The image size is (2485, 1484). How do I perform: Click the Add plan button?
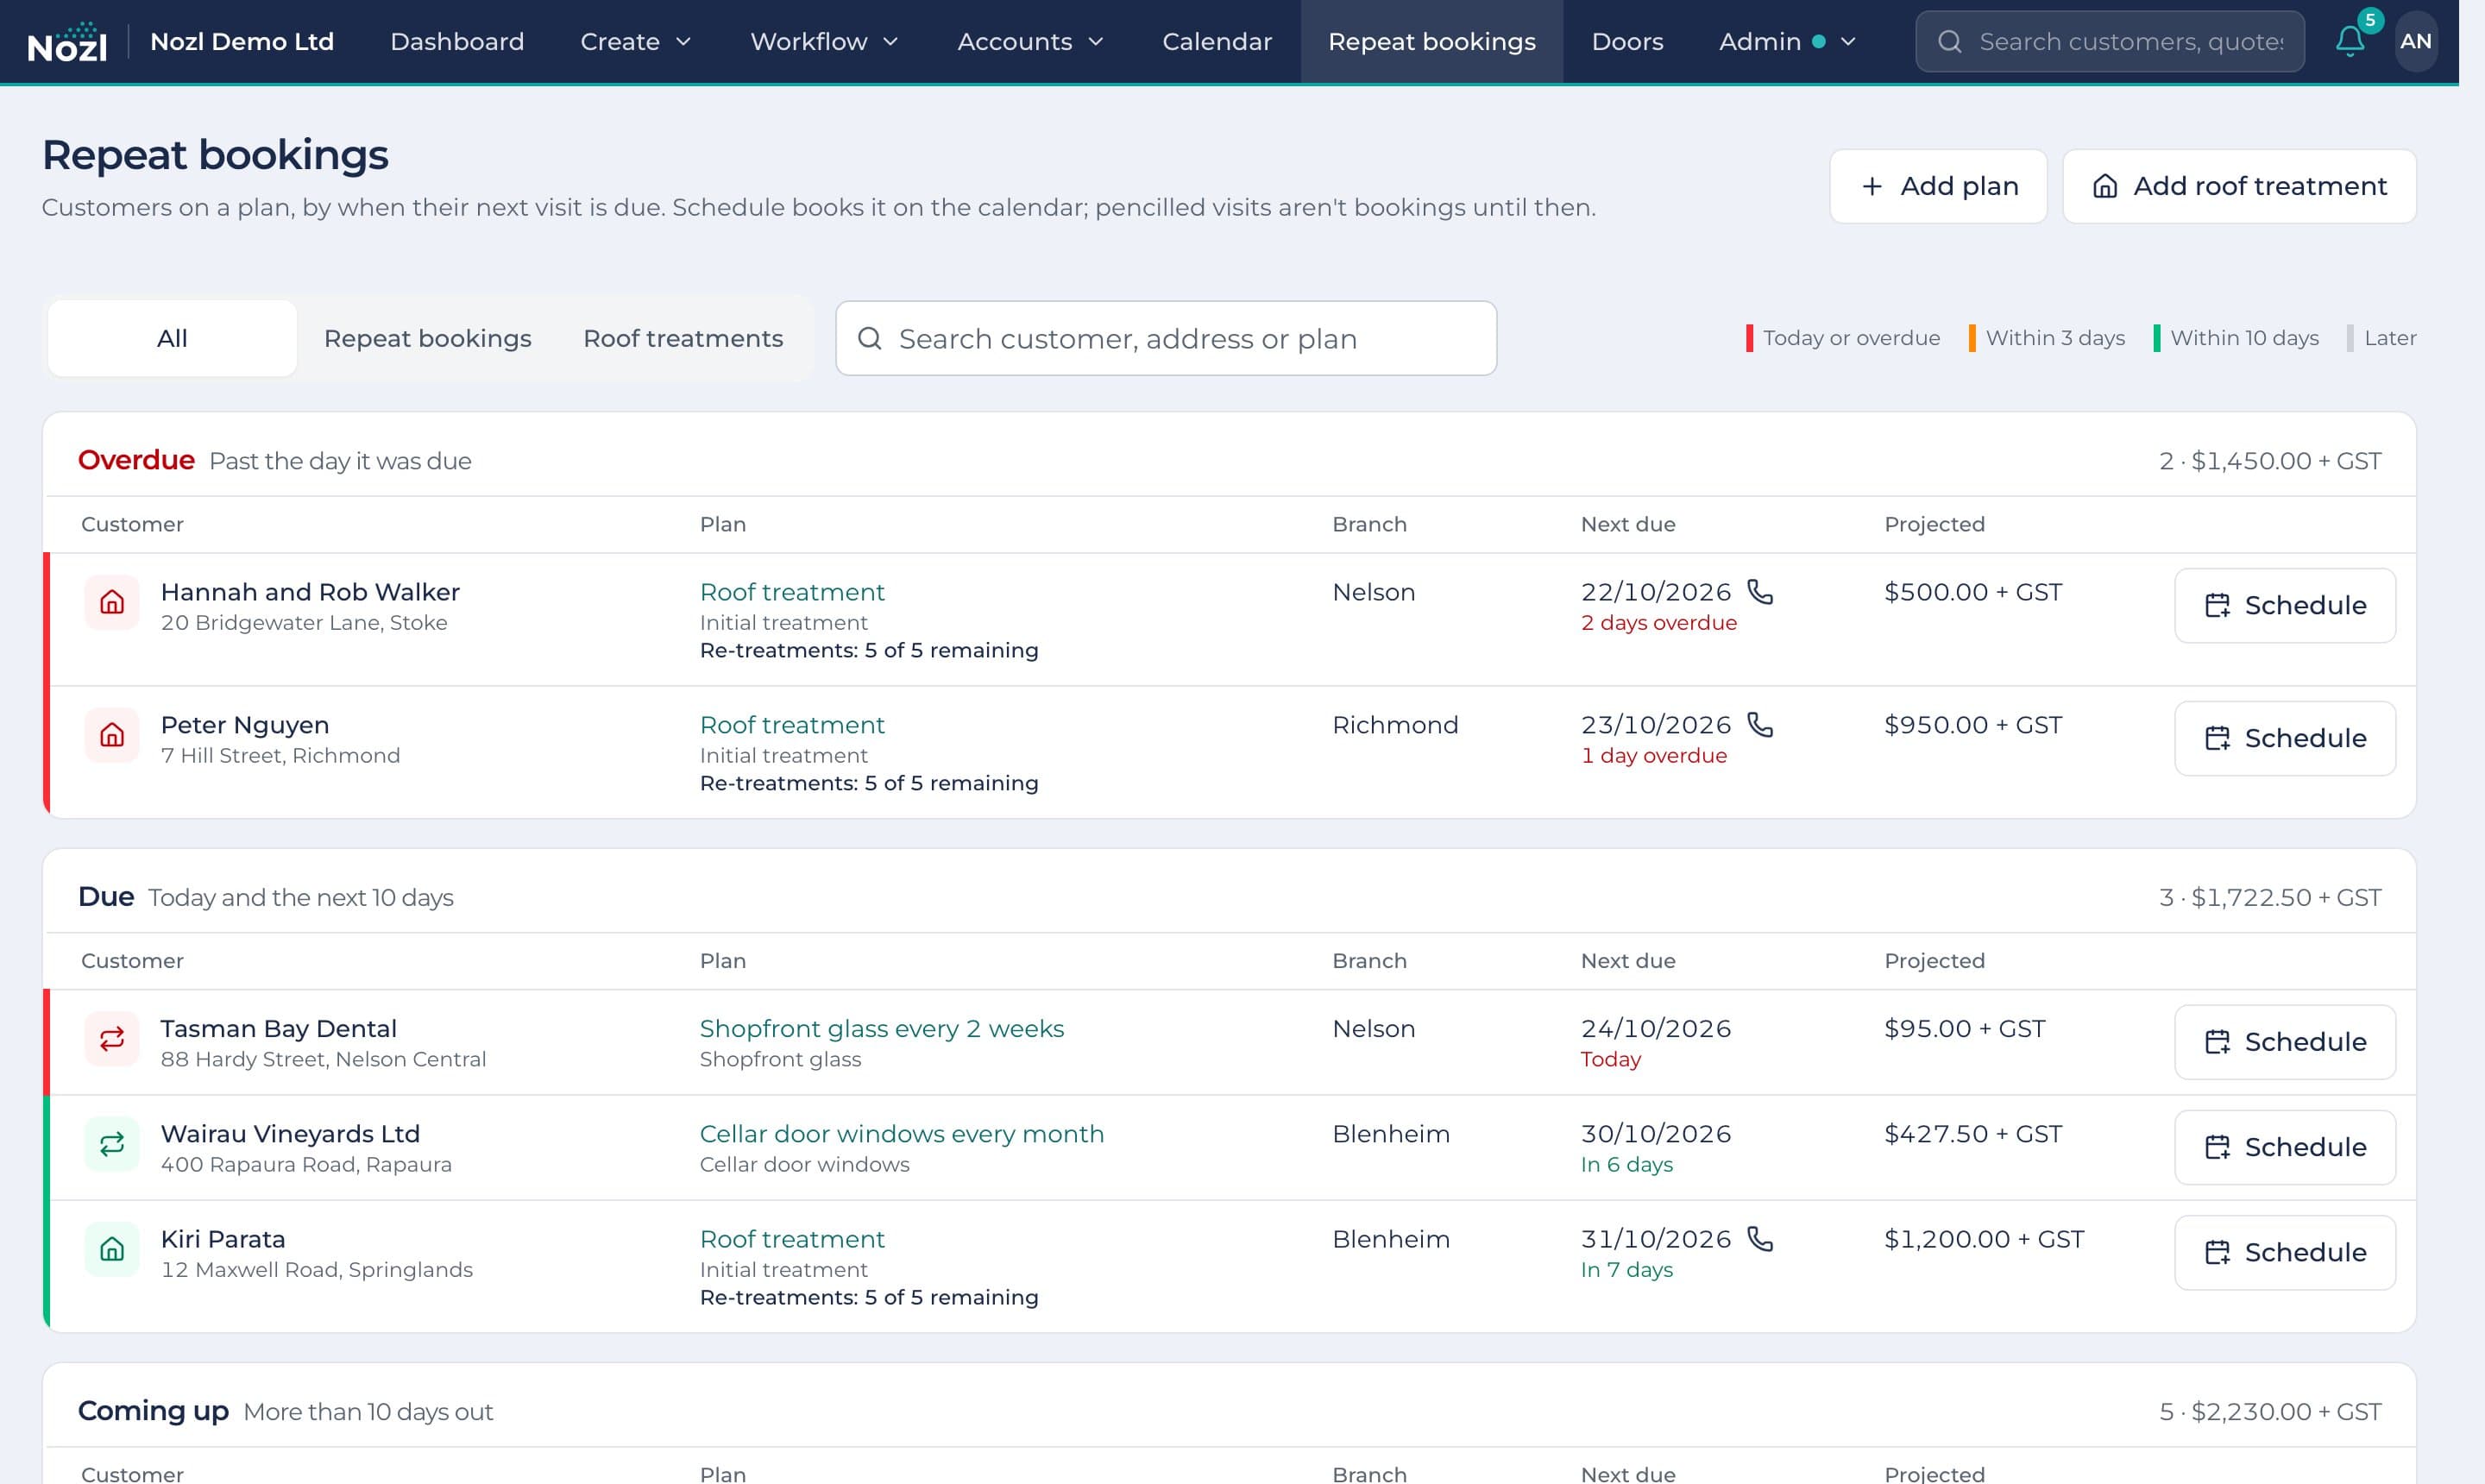click(1938, 186)
